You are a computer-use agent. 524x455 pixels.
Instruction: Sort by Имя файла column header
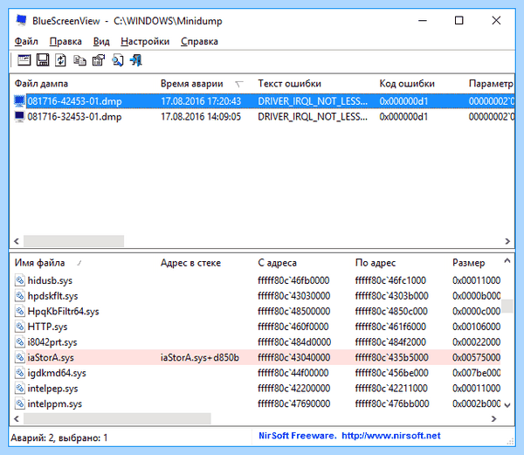coord(40,263)
